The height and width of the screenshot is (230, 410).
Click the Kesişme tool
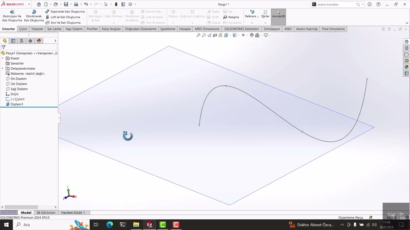[231, 17]
